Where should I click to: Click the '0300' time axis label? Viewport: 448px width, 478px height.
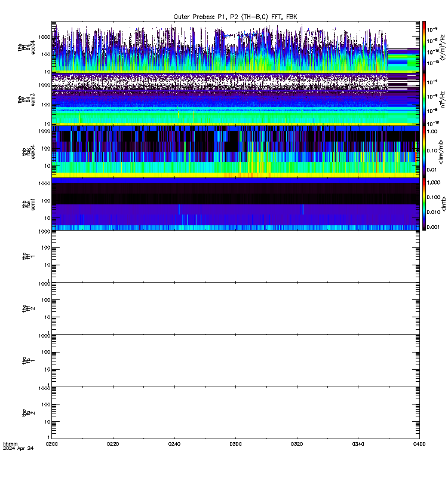235,444
